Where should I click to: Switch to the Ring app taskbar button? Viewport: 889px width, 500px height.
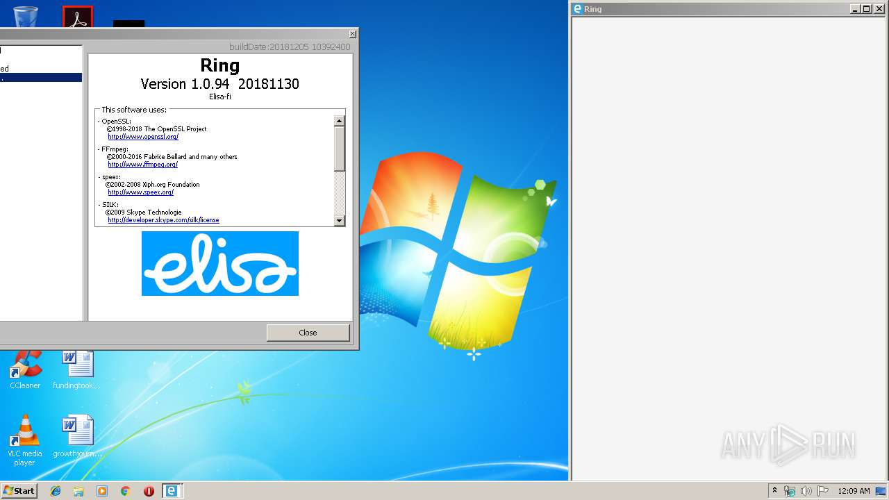point(172,491)
